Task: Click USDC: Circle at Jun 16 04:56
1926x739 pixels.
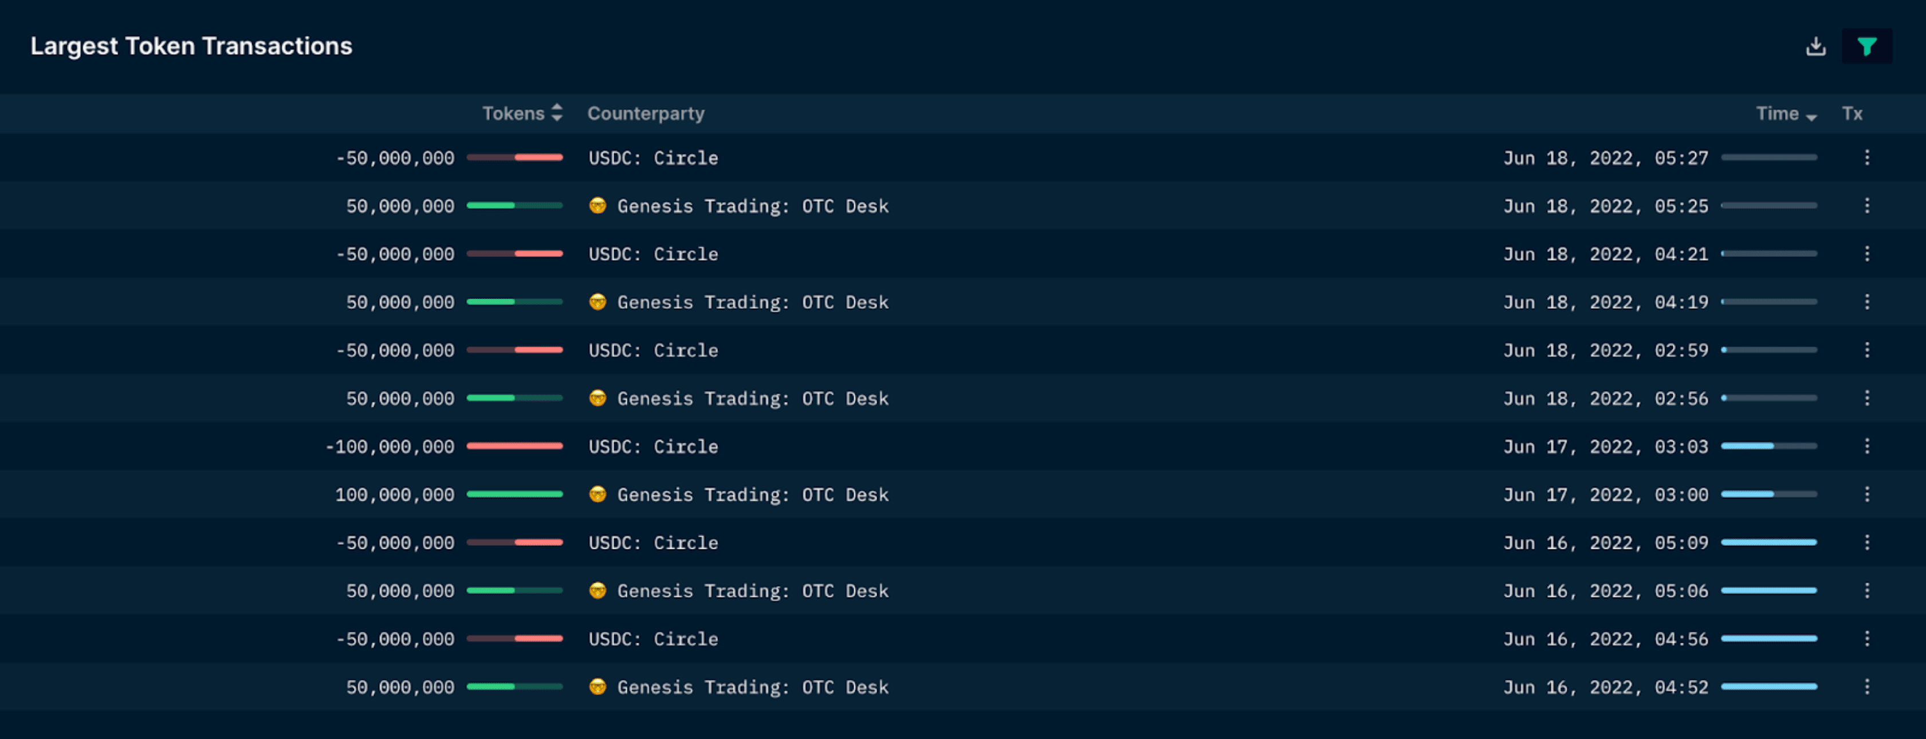Action: 653,639
